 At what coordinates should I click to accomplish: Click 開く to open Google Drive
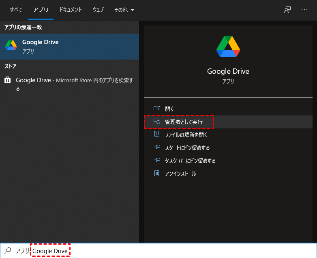(228, 109)
